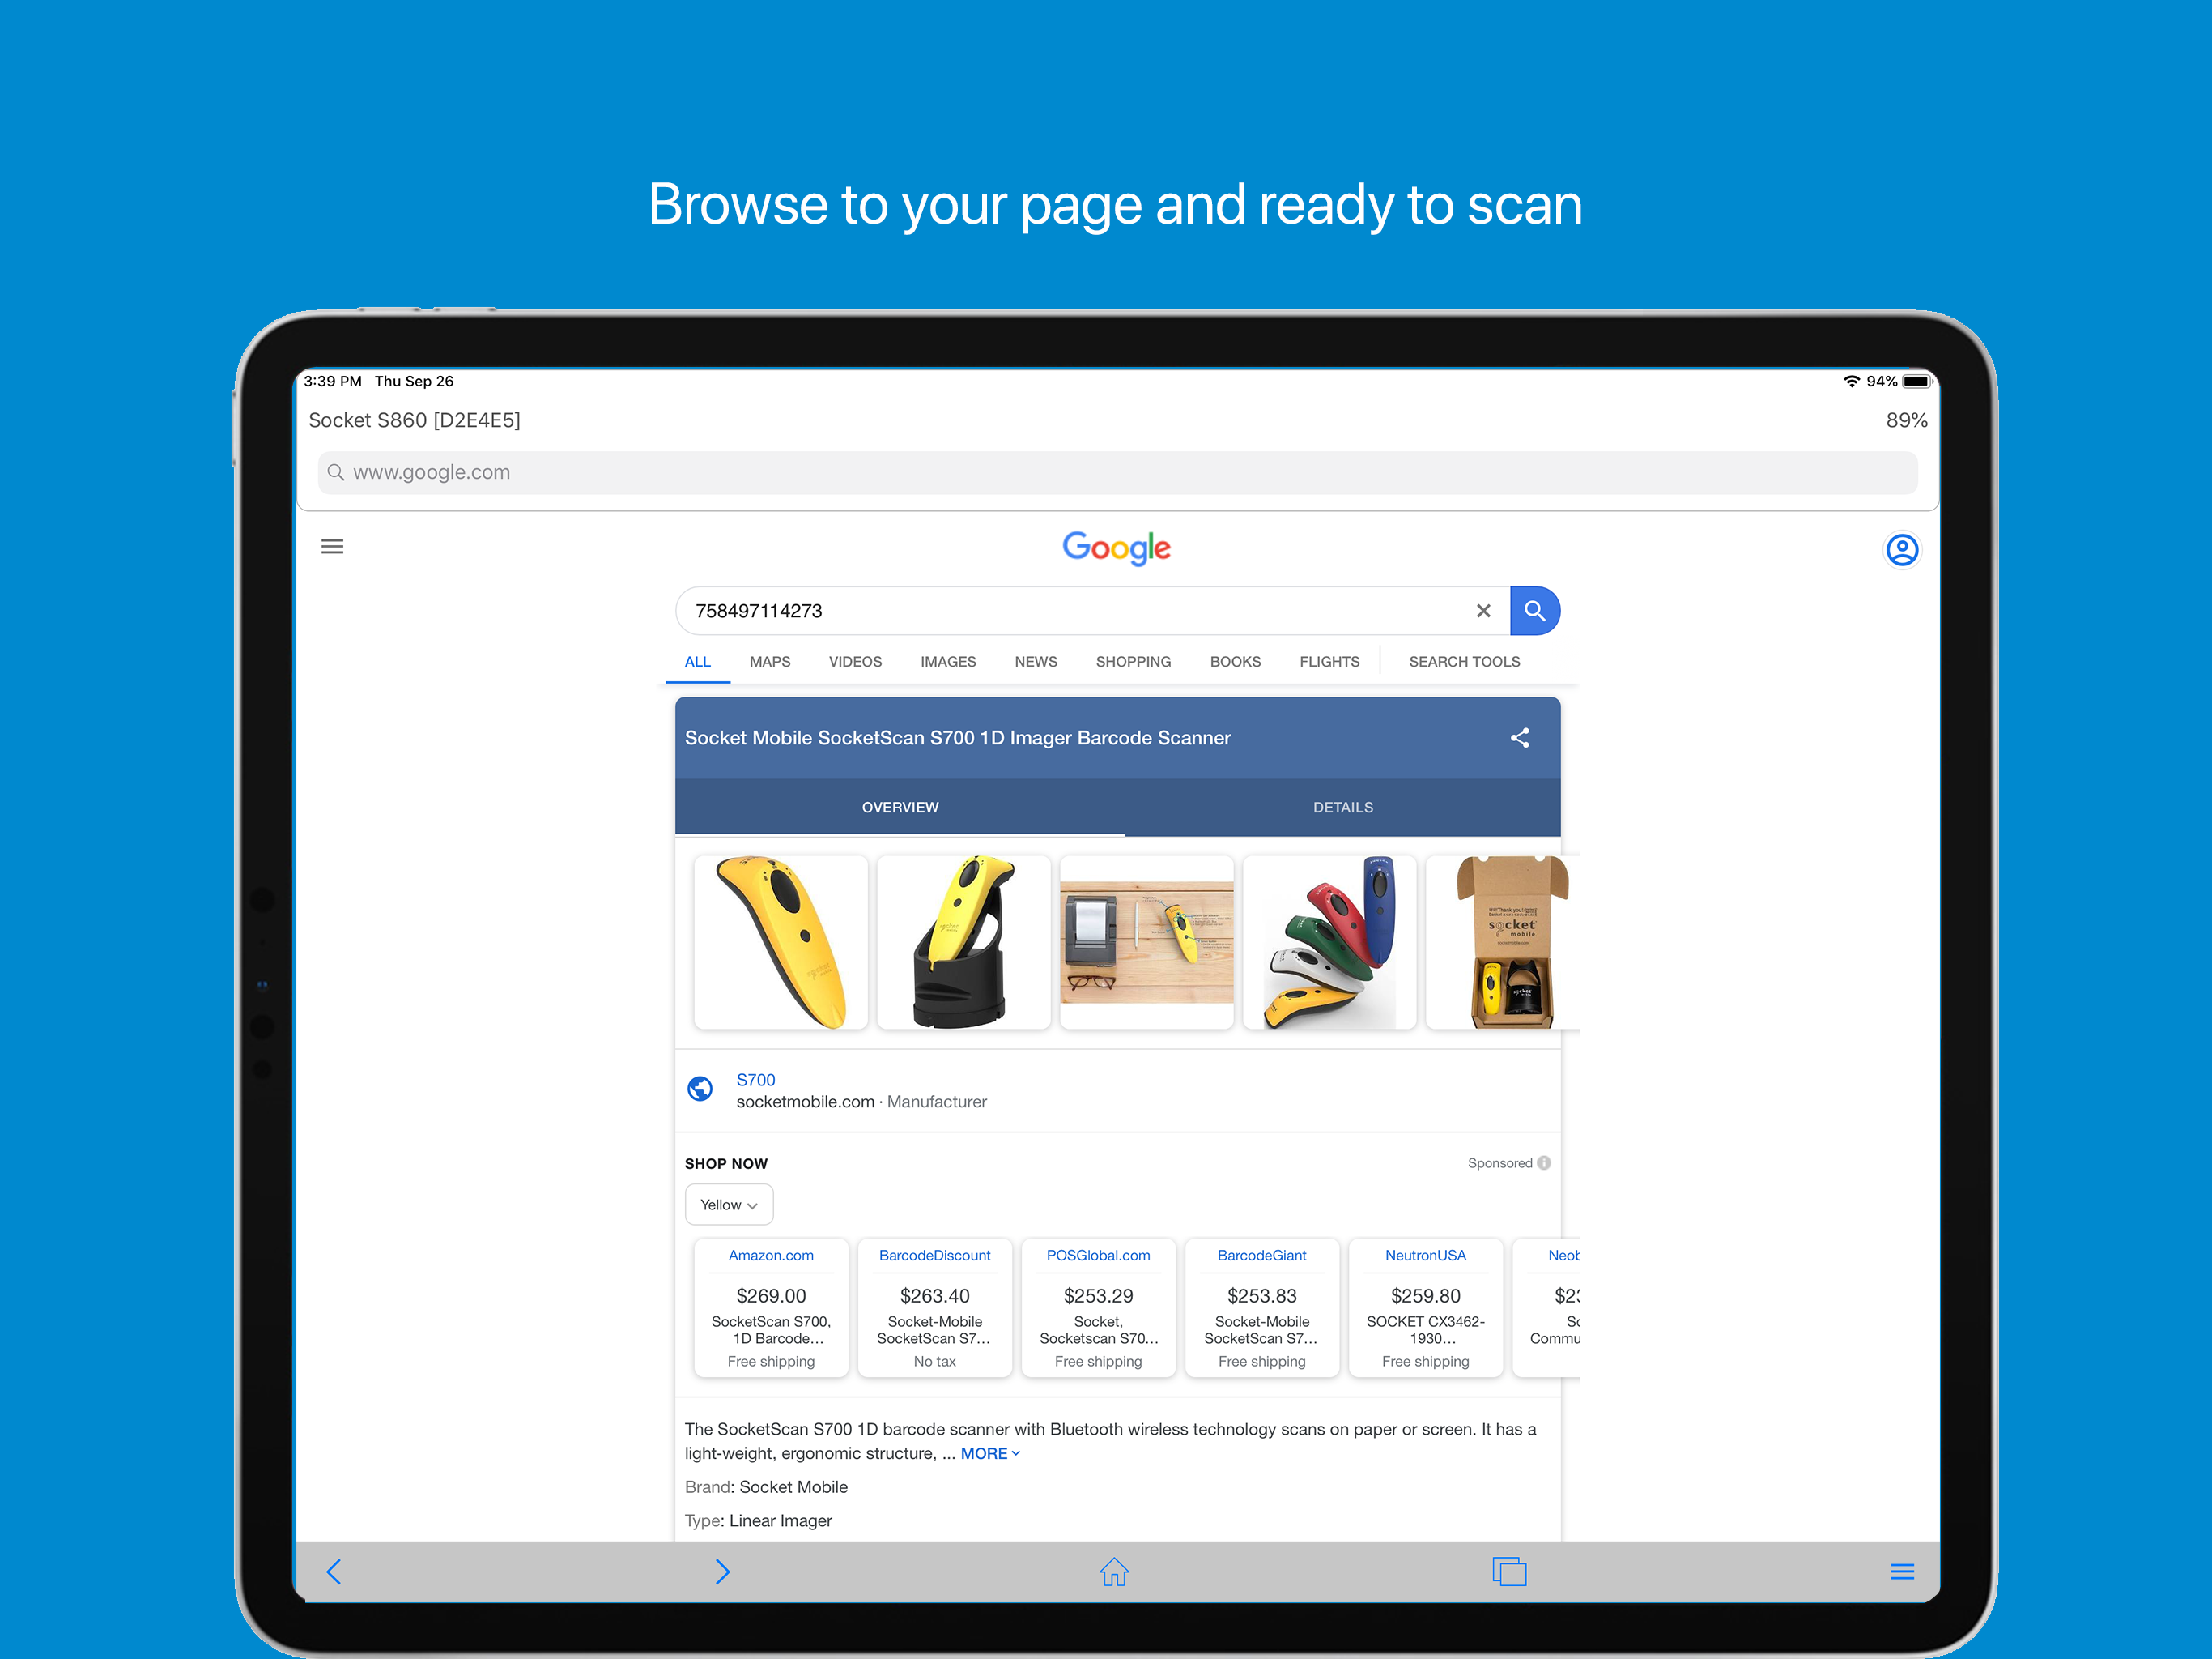Image resolution: width=2212 pixels, height=1659 pixels.
Task: Expand description with MORE link
Action: click(x=989, y=1453)
